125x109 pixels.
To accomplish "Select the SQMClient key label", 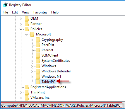I will pos(50,55).
